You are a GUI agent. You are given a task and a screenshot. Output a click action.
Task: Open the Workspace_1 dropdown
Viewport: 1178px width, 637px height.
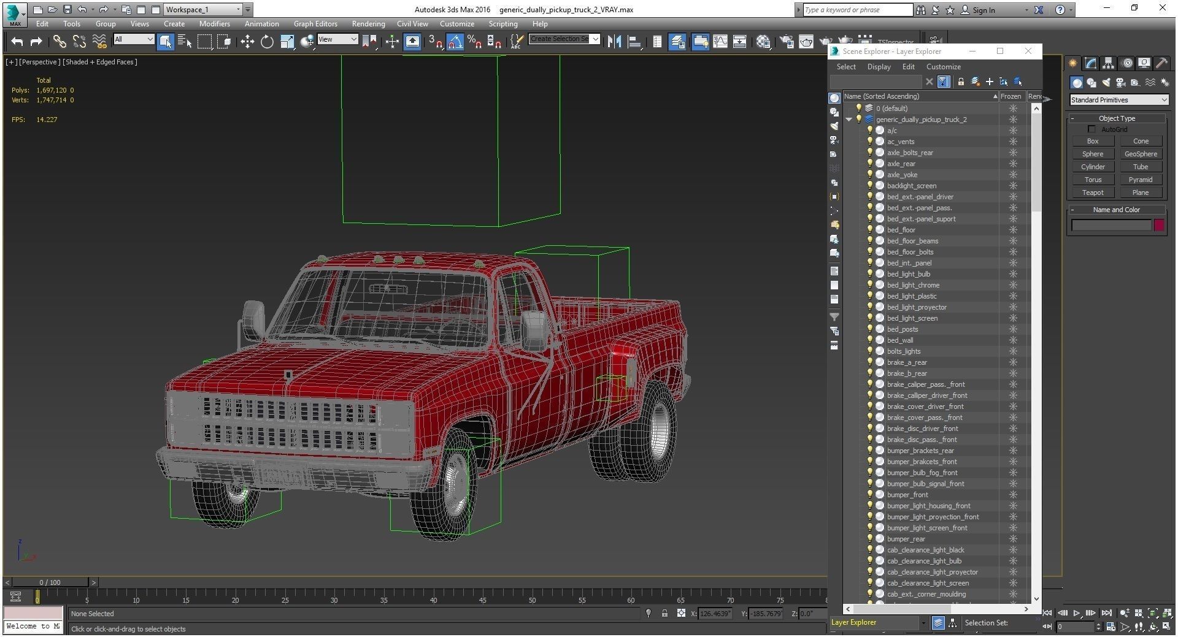[x=203, y=10]
